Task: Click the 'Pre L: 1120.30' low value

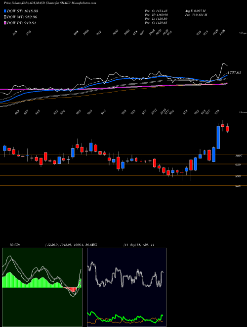Action: coord(156,19)
